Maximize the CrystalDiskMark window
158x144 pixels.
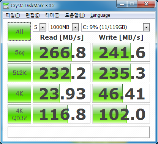tap(132, 4)
